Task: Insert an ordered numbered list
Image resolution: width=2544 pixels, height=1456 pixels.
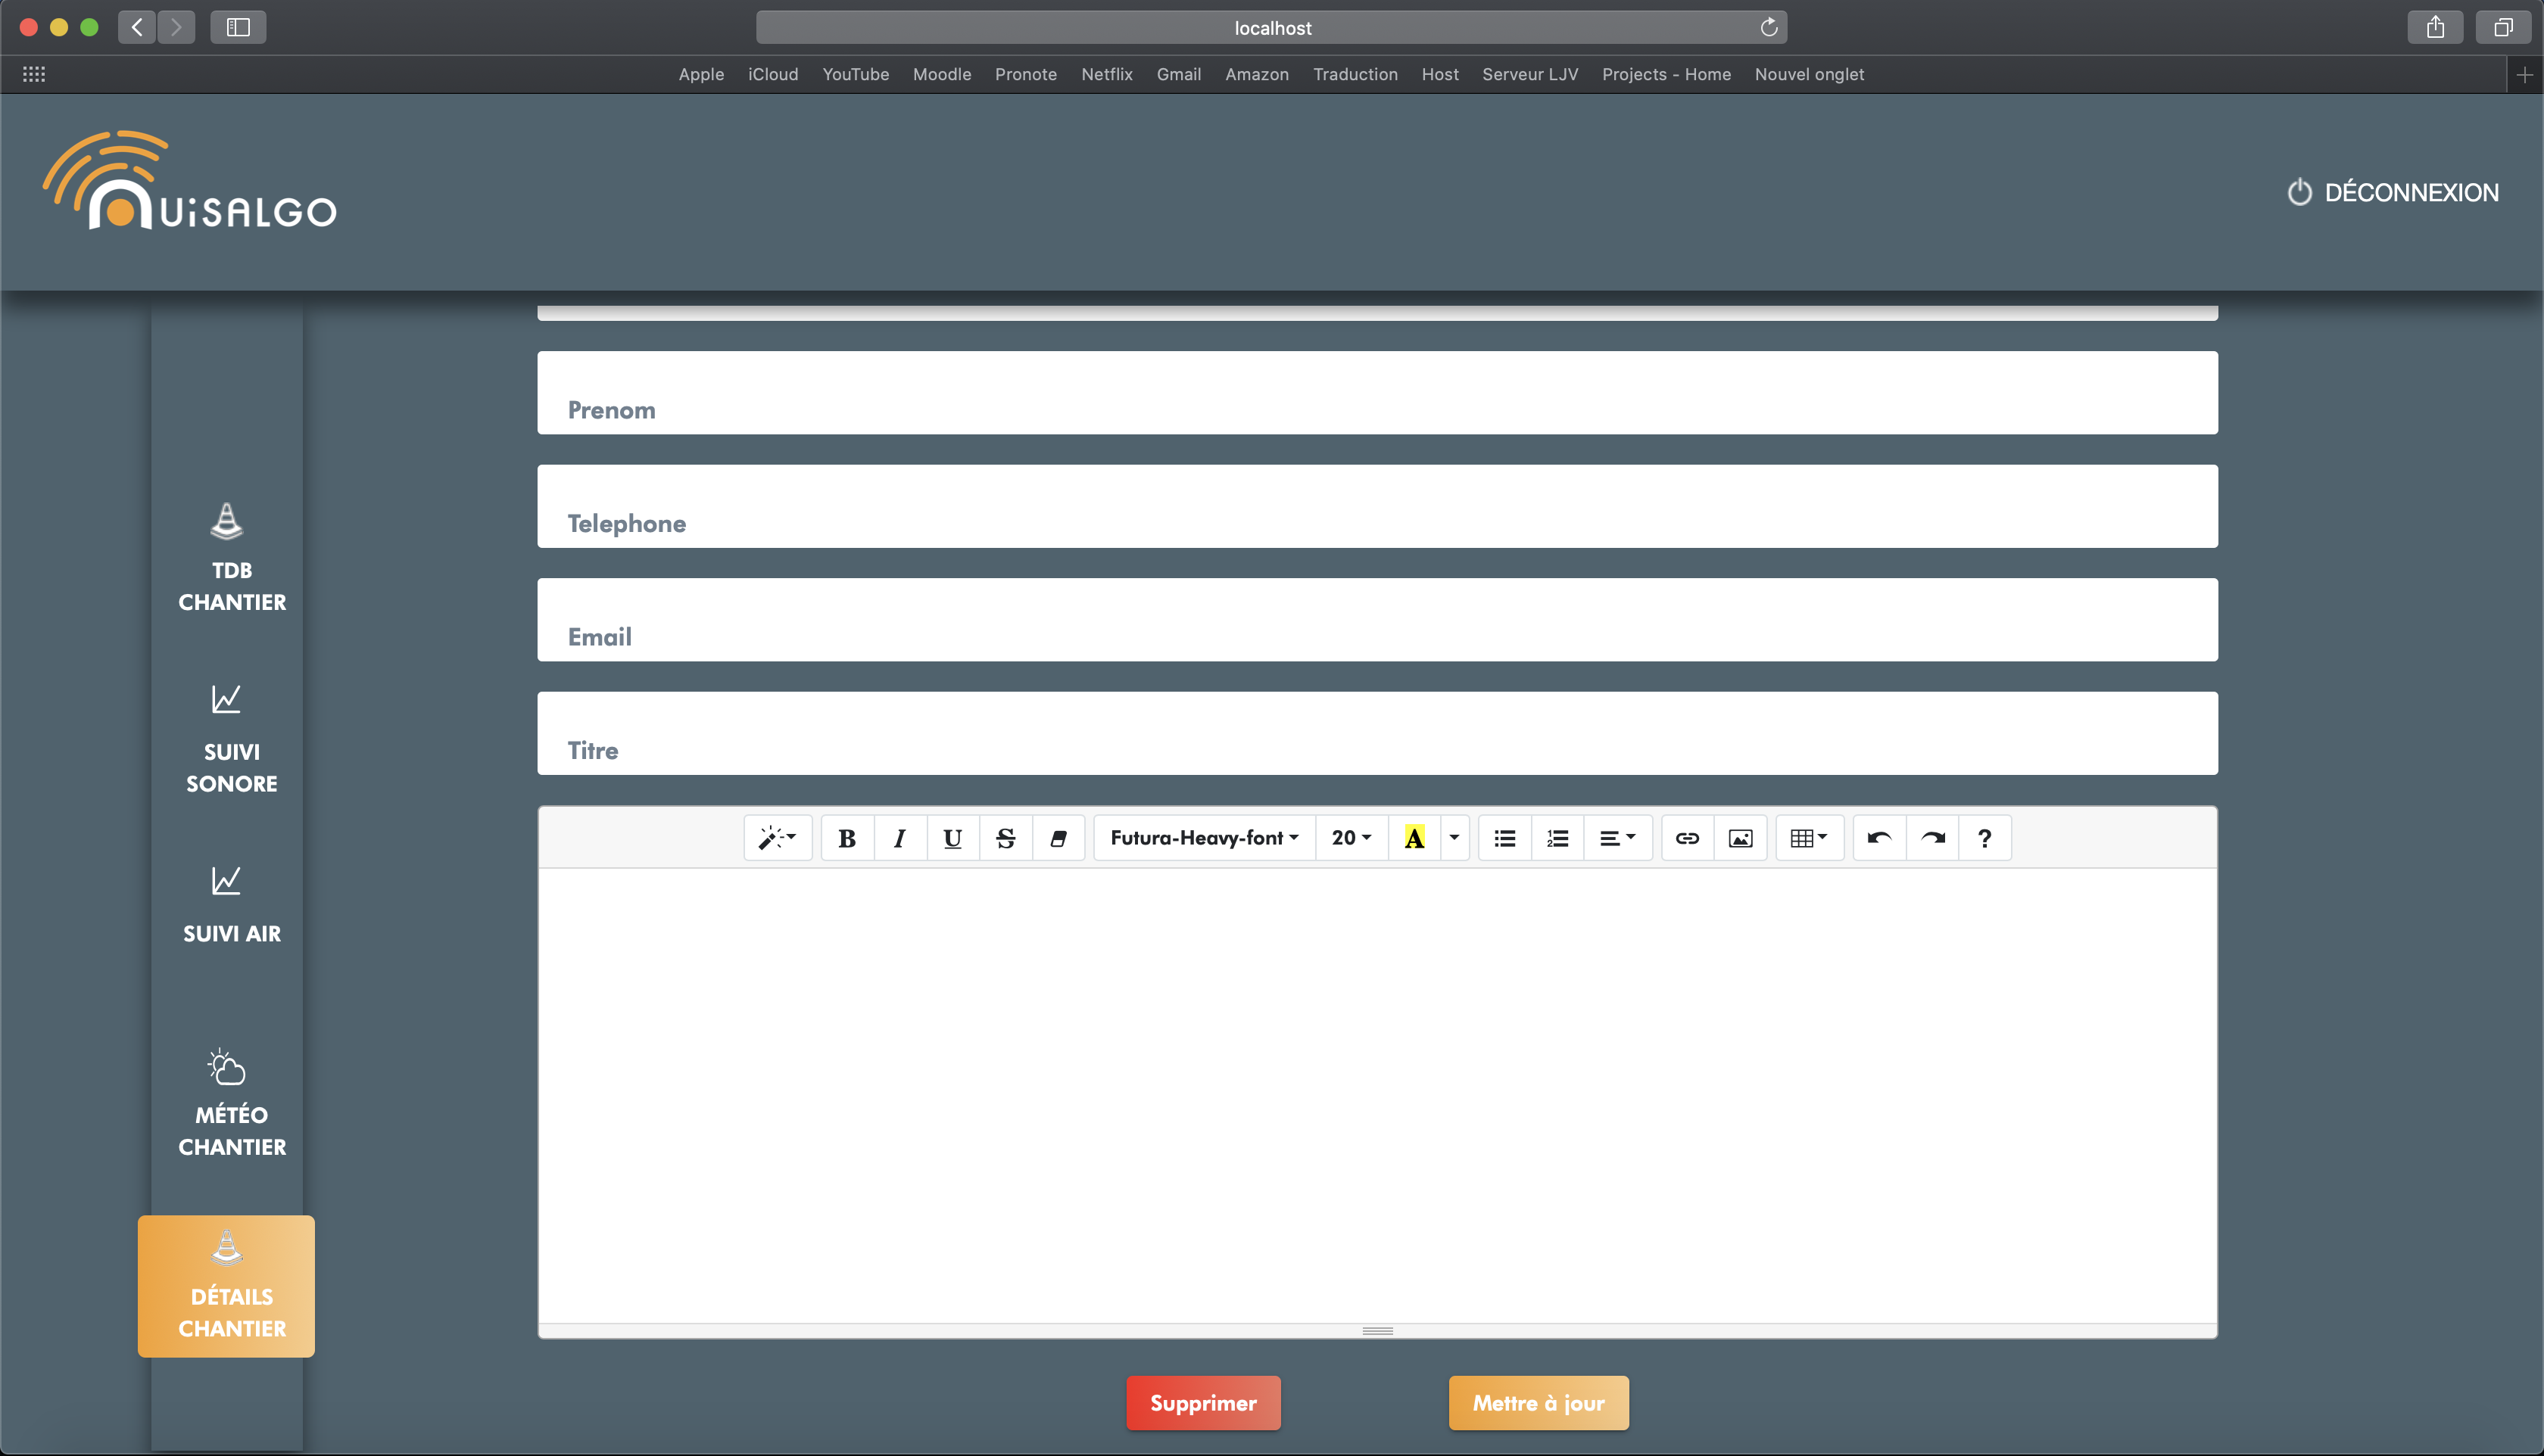Action: coord(1559,838)
